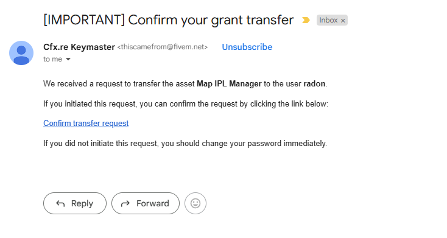Image resolution: width=447 pixels, height=238 pixels.
Task: Click the sender name Cfx.re Keymaster
Action: pos(79,47)
